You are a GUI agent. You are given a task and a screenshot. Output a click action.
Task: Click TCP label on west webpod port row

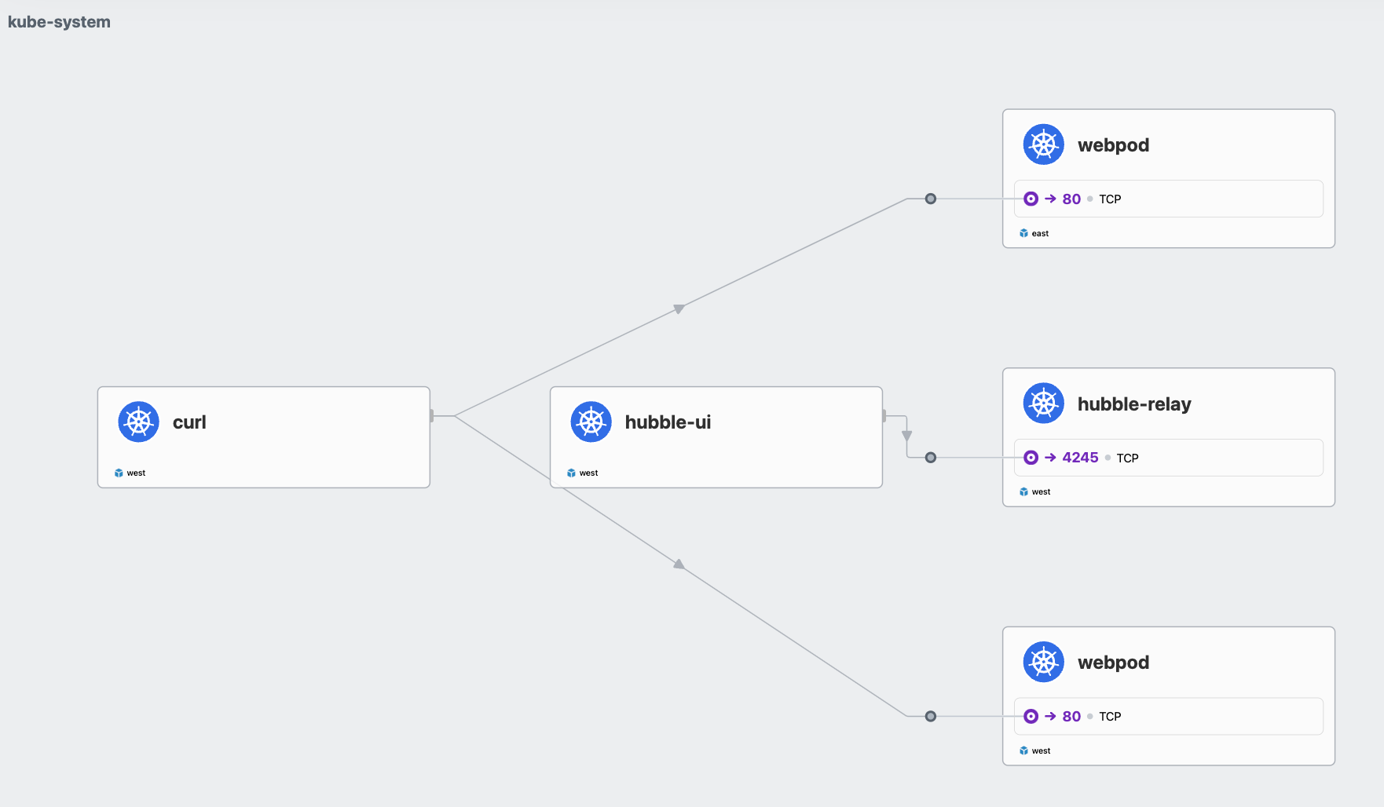point(1110,717)
